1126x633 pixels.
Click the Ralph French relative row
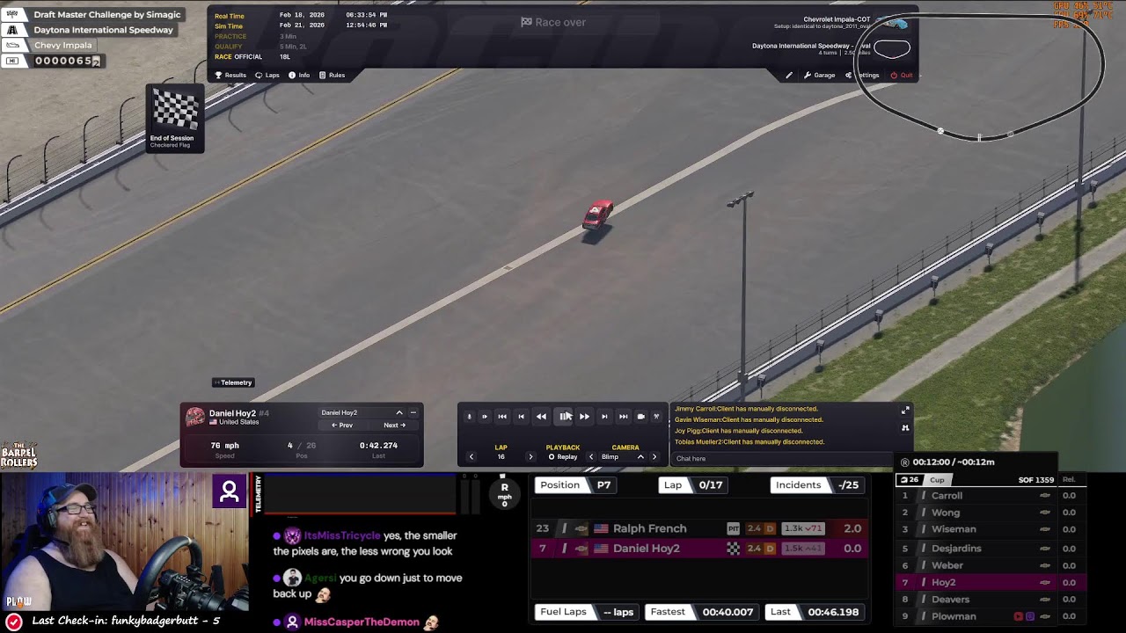tap(699, 528)
